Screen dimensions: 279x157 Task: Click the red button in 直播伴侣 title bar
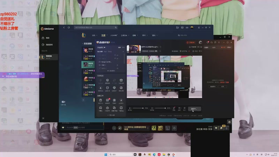(190, 42)
